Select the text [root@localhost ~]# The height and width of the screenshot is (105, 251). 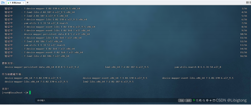pyautogui.click(x=15, y=93)
